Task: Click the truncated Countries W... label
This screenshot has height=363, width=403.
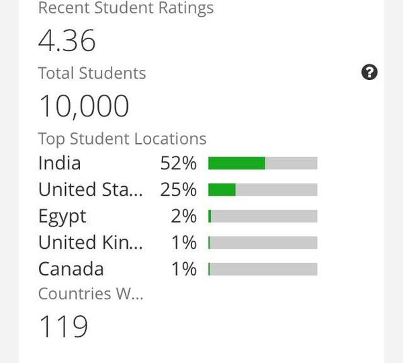Action: pos(91,294)
